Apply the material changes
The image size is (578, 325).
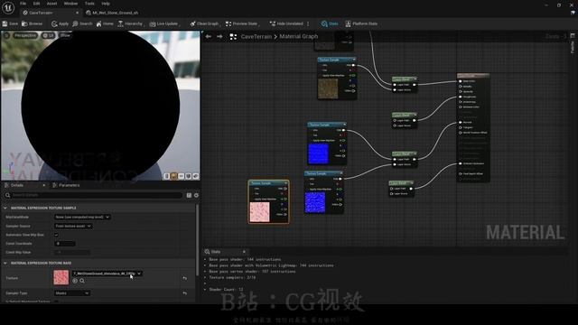tap(61, 23)
